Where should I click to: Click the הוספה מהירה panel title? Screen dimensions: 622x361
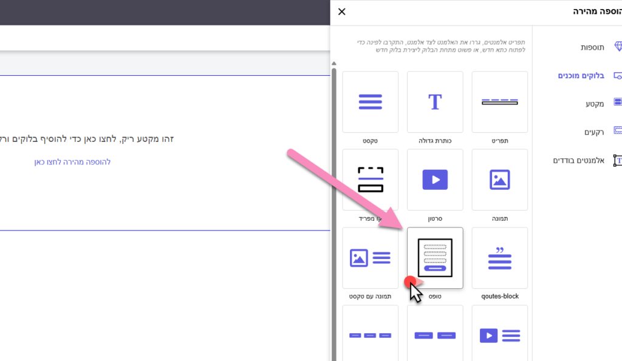(597, 12)
